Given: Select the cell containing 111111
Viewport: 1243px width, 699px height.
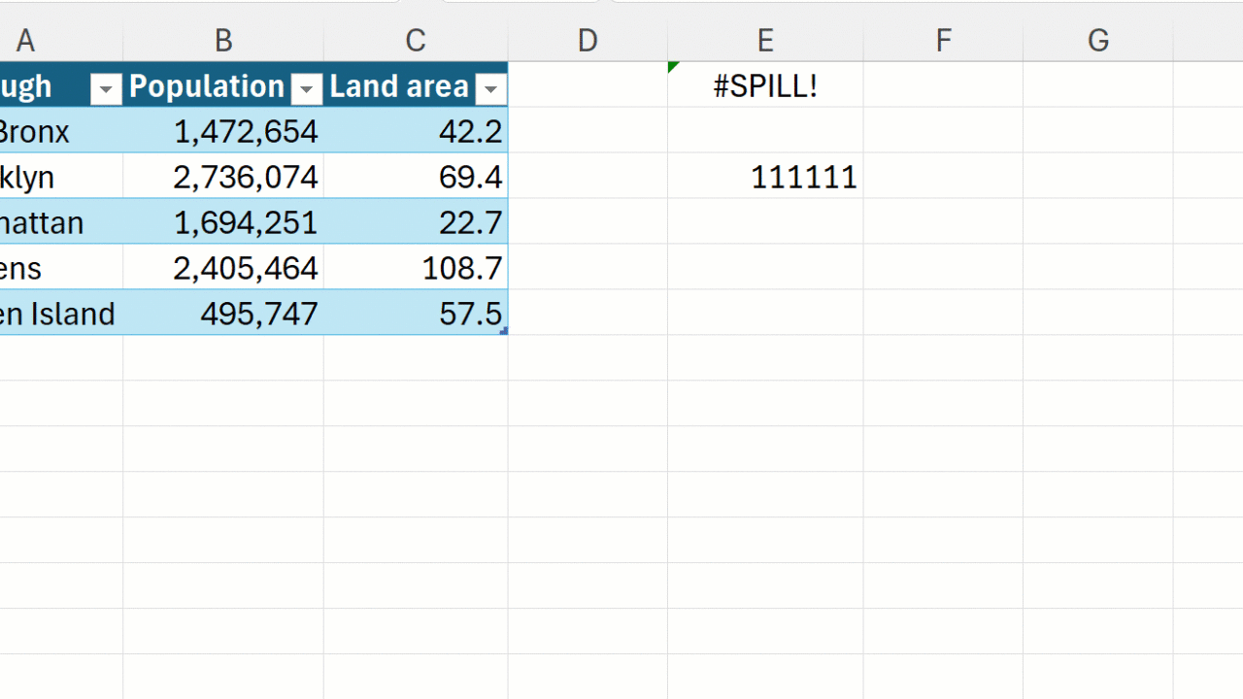Looking at the screenshot, I should [765, 177].
